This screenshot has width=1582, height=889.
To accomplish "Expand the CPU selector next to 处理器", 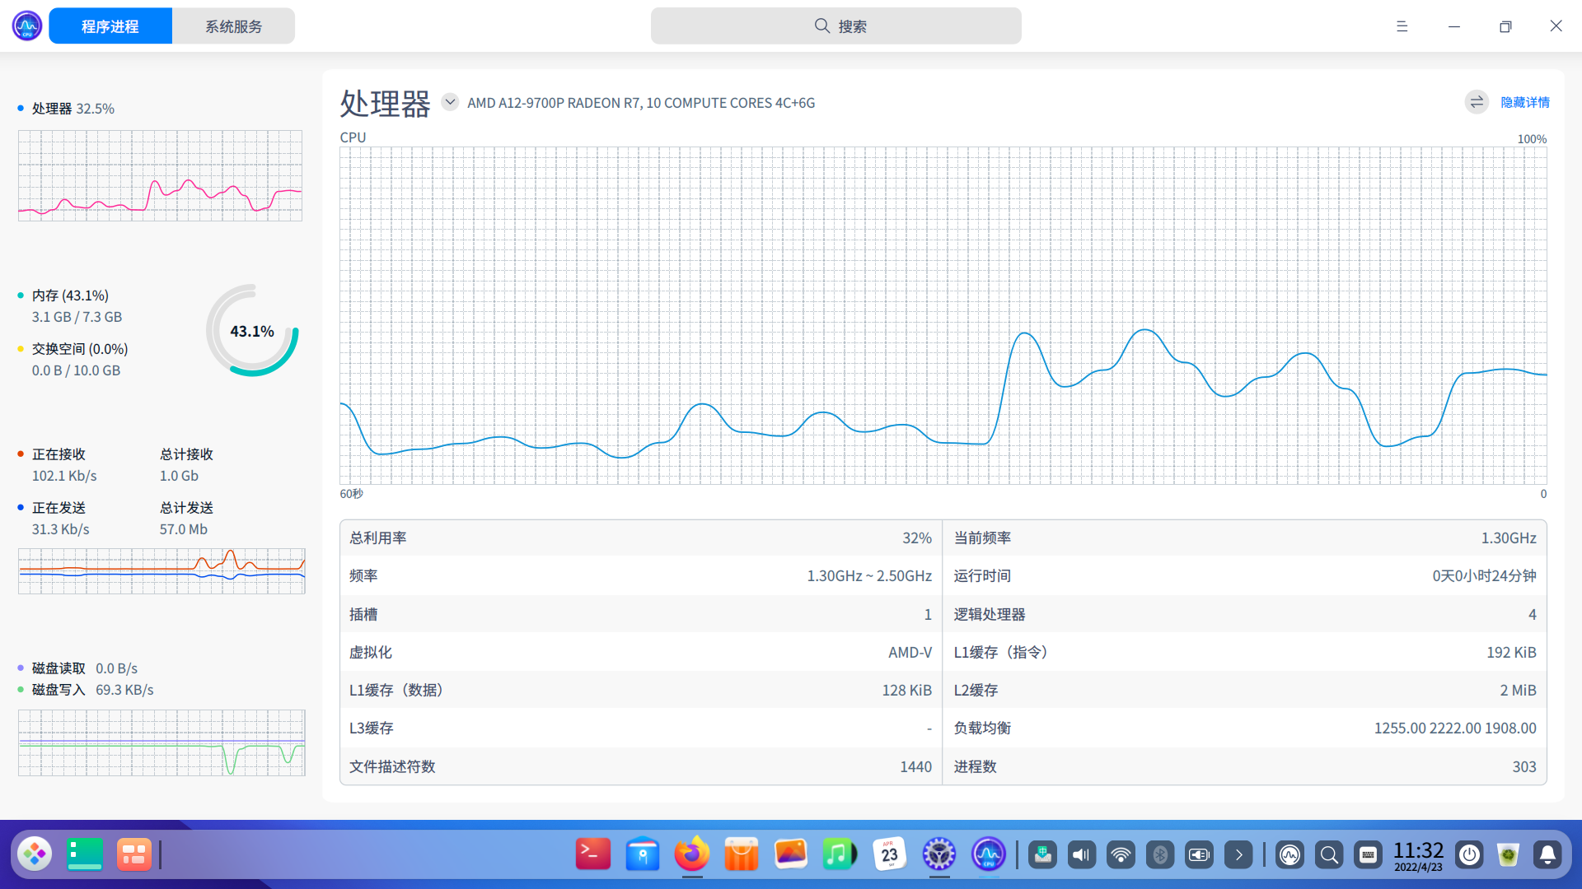I will pyautogui.click(x=450, y=101).
